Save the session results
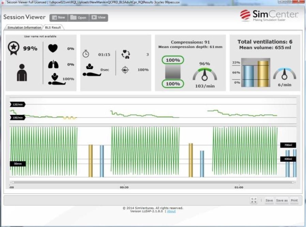 269,201
